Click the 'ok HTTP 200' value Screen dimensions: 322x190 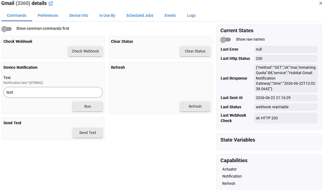(286, 118)
